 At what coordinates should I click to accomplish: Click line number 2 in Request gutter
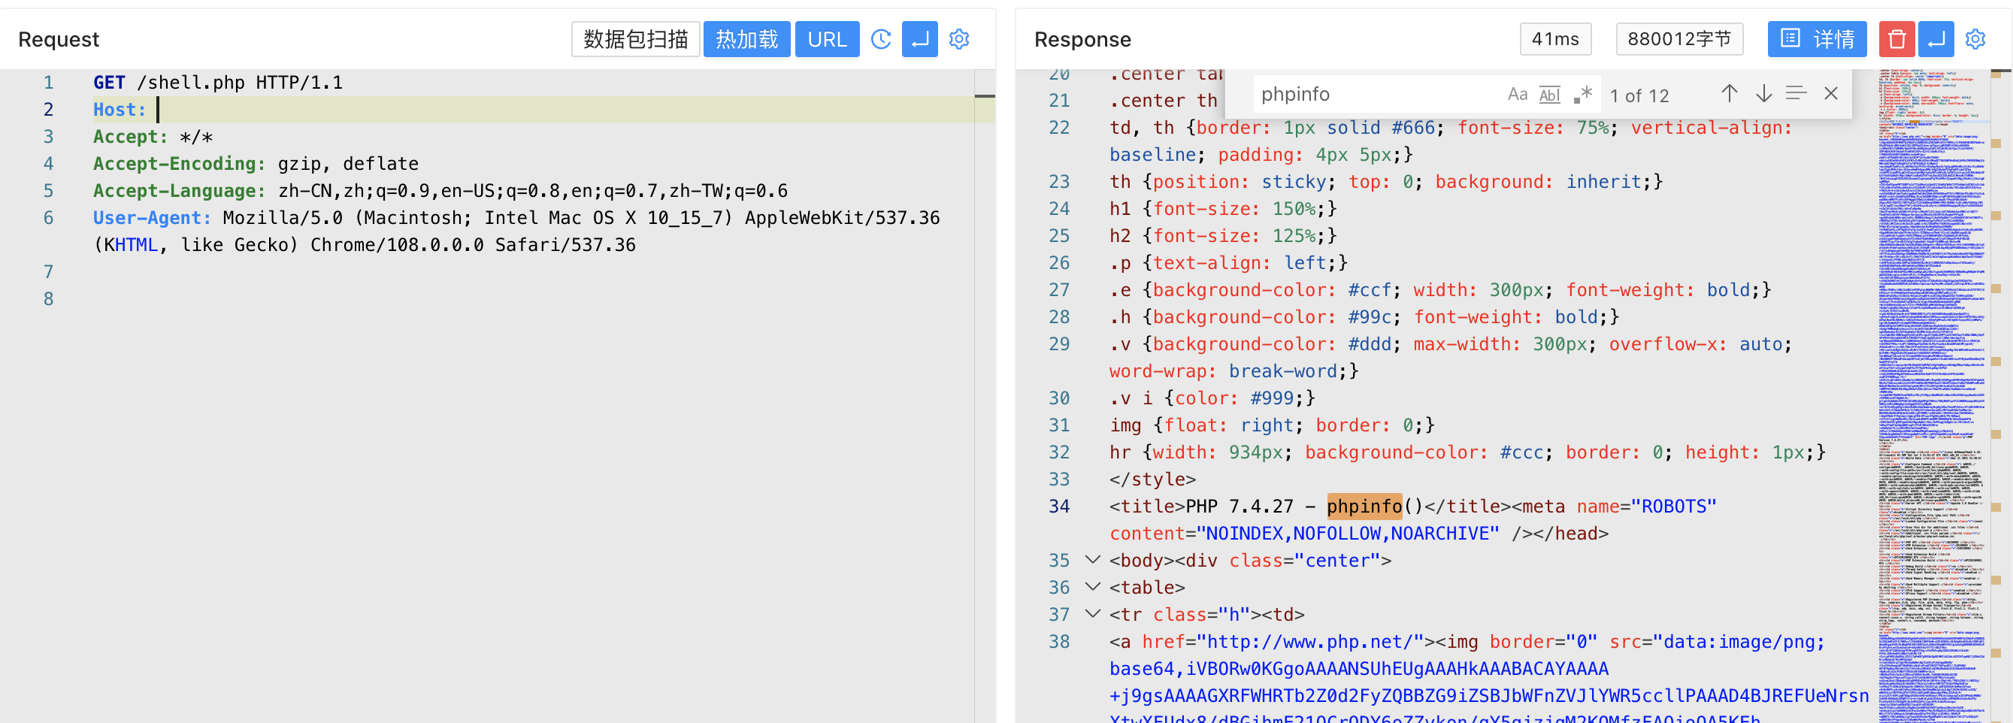click(48, 110)
